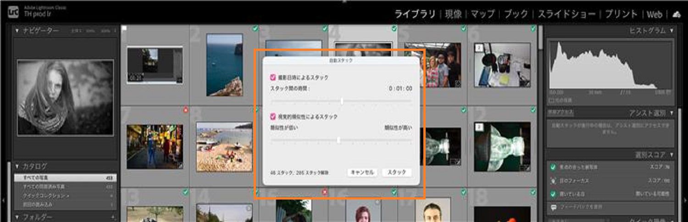
Task: Collapse the カタログ panel
Action: tap(17, 166)
